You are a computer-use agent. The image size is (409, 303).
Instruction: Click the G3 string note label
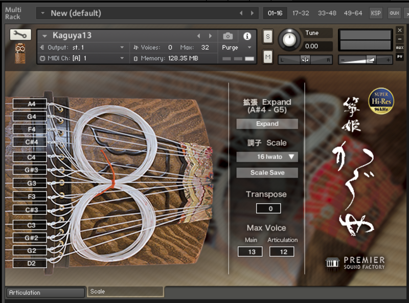[30, 183]
